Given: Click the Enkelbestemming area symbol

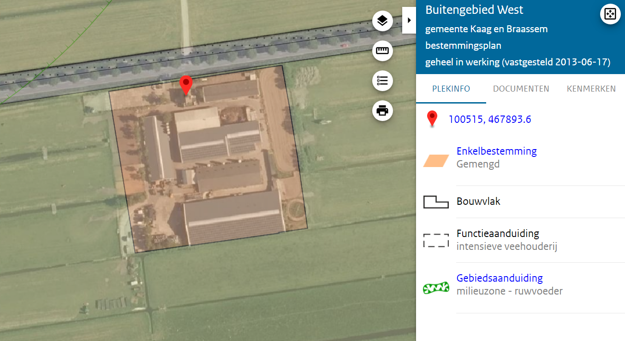Looking at the screenshot, I should (x=435, y=161).
